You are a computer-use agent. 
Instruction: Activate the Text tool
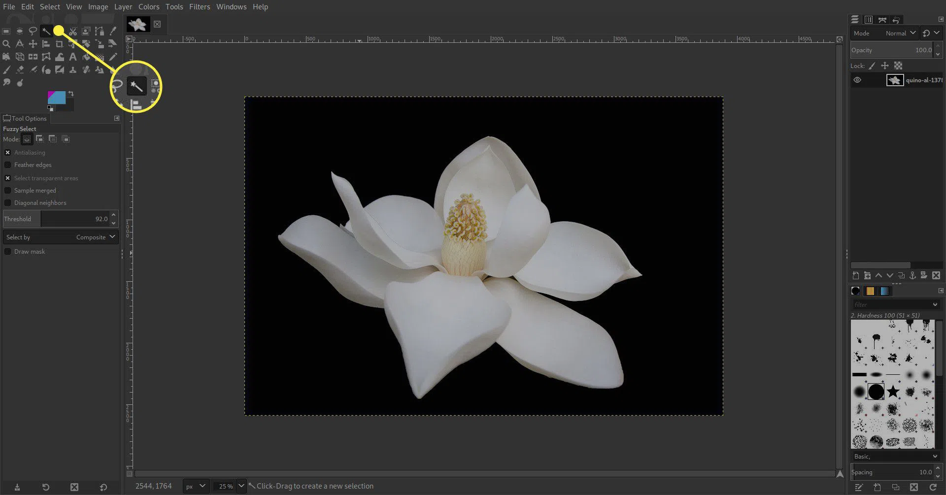[x=73, y=57]
